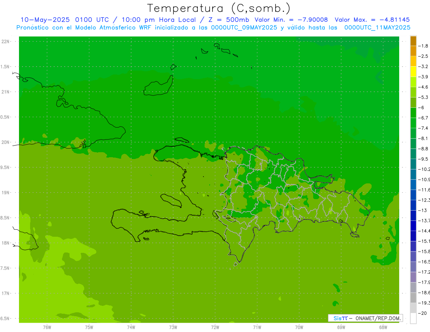Click the '74W' longitude axis label
The image size is (430, 332).
(131, 327)
